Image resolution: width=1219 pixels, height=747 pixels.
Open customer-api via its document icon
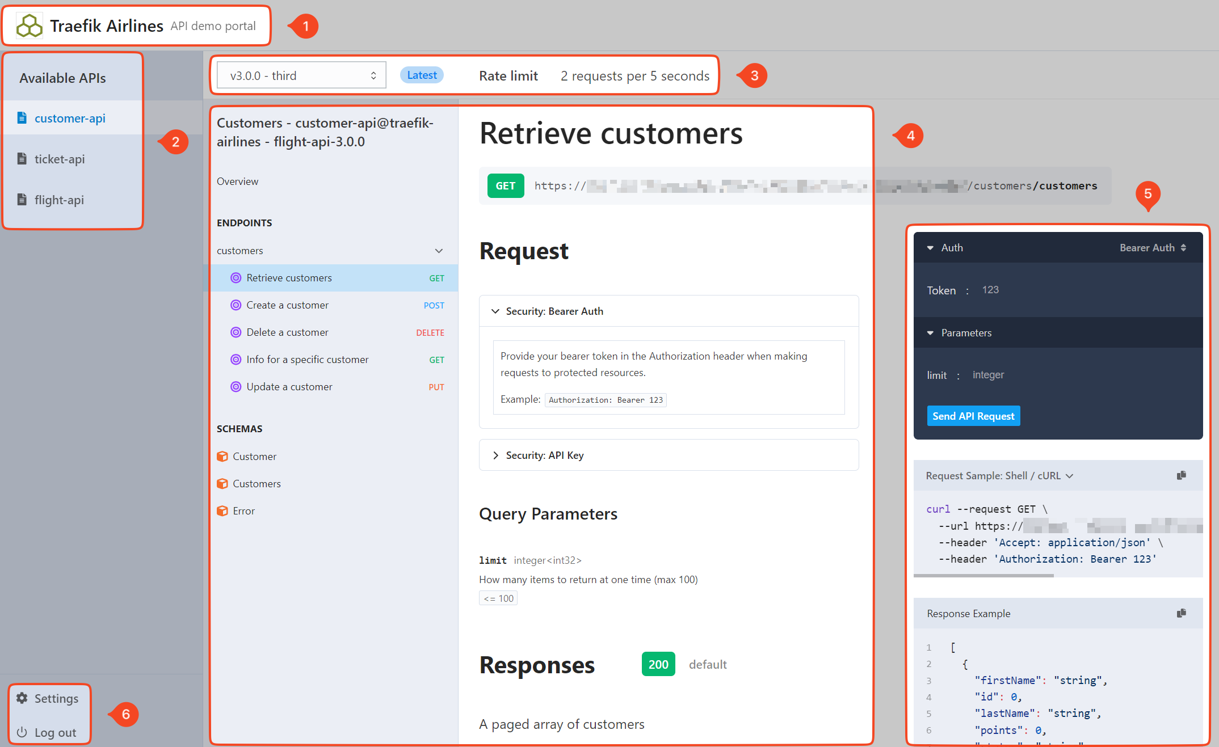22,118
